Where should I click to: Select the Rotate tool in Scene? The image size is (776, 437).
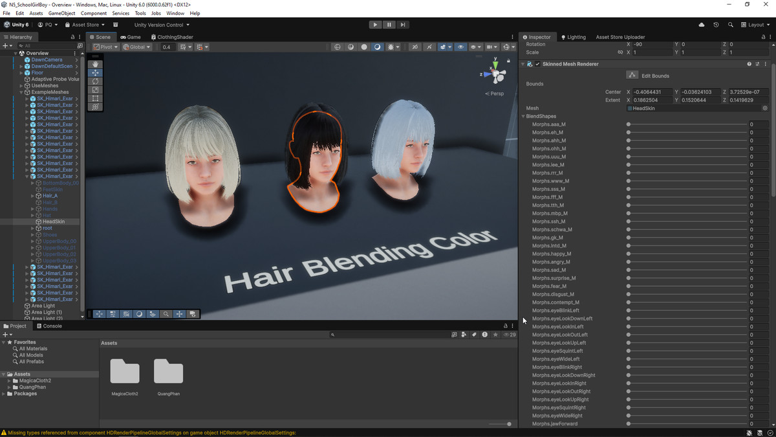point(96,82)
